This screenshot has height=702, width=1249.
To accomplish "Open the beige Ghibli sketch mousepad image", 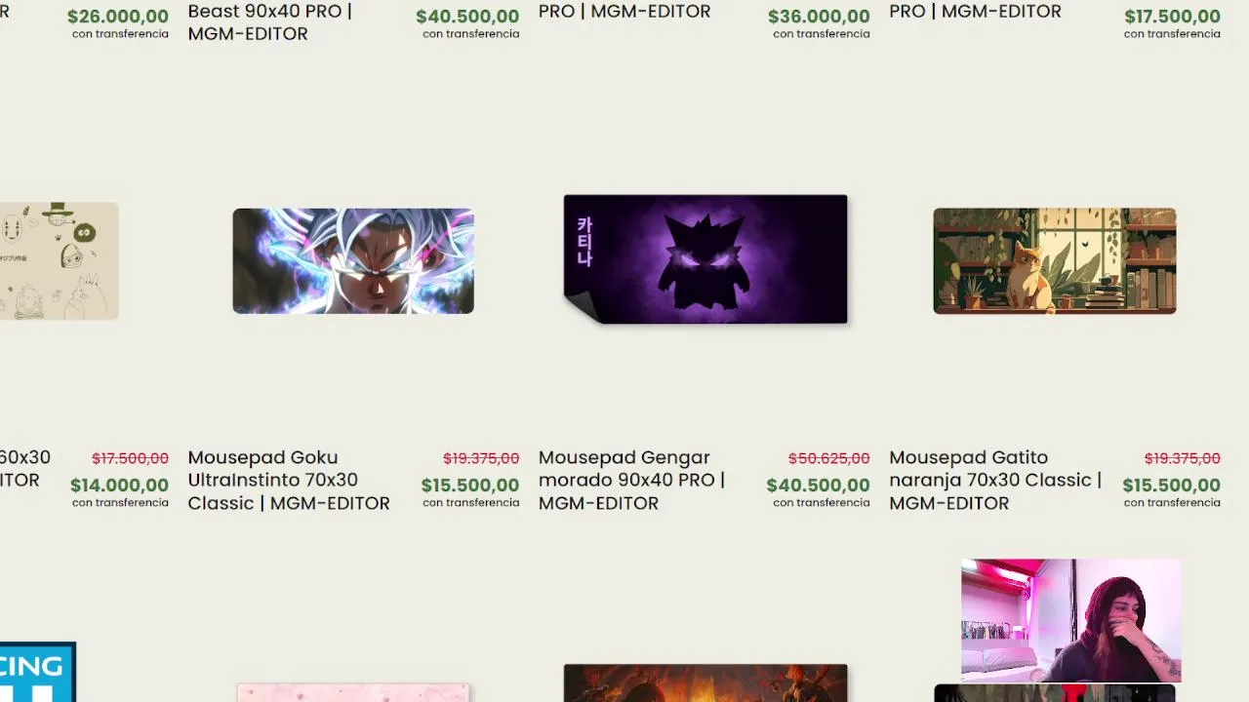I will click(59, 260).
